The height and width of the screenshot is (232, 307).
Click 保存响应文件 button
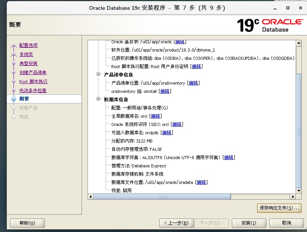coord(279,208)
